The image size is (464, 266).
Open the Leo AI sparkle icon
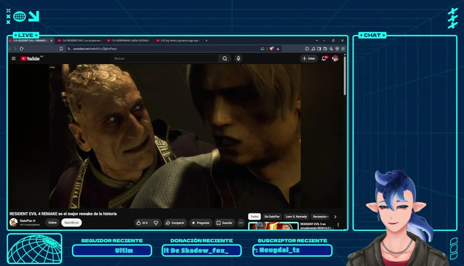click(331, 48)
